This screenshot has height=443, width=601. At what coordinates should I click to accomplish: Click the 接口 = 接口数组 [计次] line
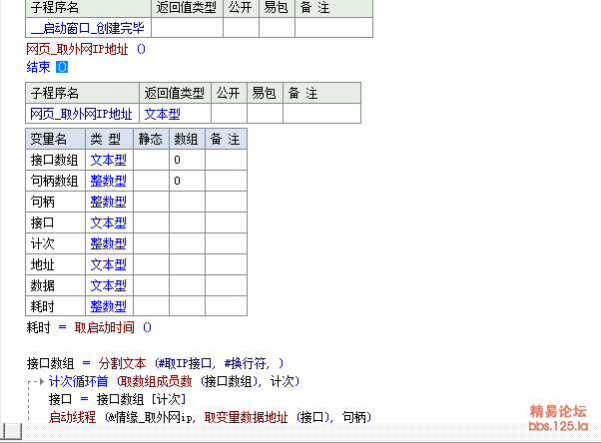click(117, 399)
